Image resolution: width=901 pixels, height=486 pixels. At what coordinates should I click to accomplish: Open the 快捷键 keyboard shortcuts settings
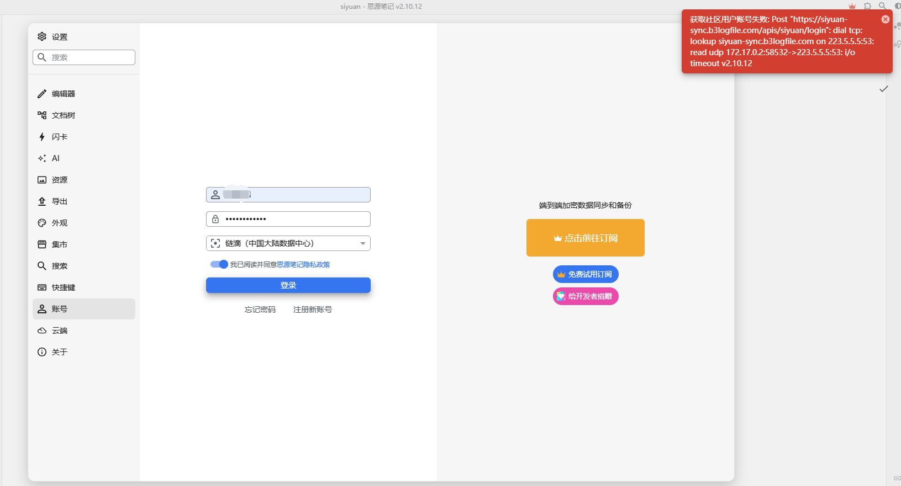[x=84, y=287]
